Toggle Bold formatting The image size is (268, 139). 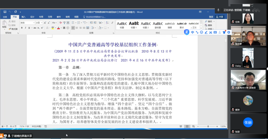tap(22, 28)
